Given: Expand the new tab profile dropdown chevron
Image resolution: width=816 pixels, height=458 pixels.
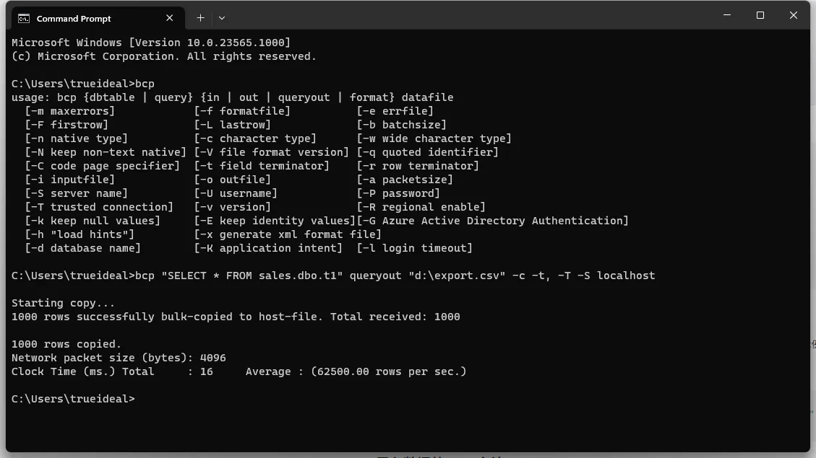Looking at the screenshot, I should click(x=222, y=17).
